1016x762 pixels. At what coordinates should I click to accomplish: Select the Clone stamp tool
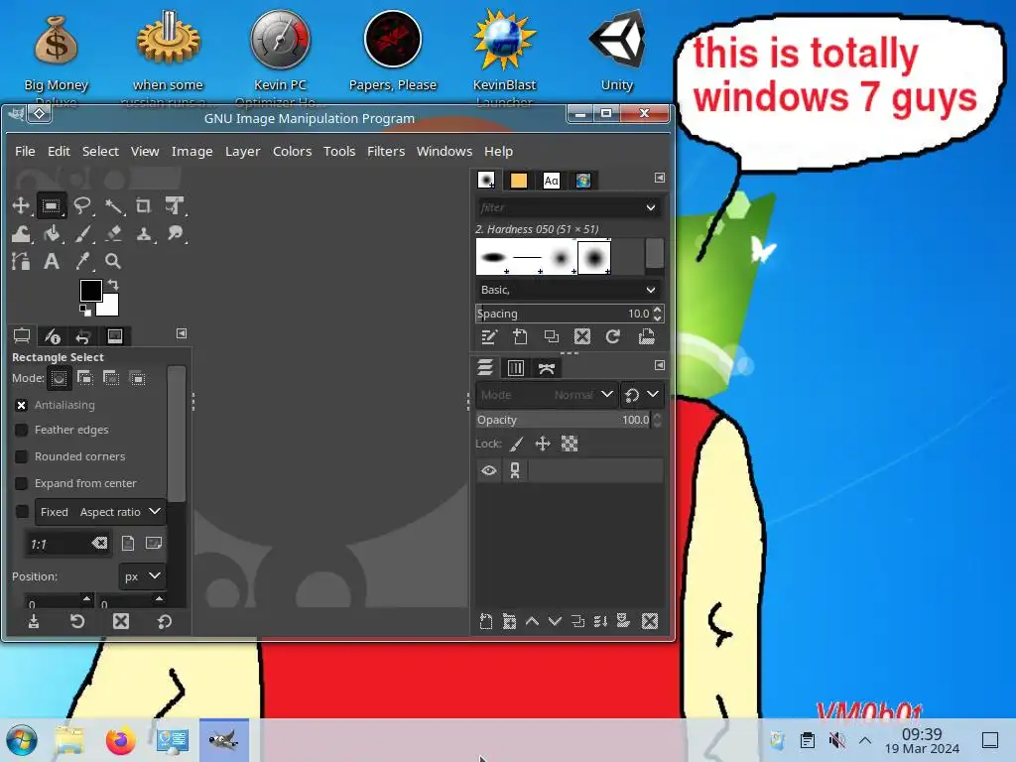pyautogui.click(x=143, y=234)
